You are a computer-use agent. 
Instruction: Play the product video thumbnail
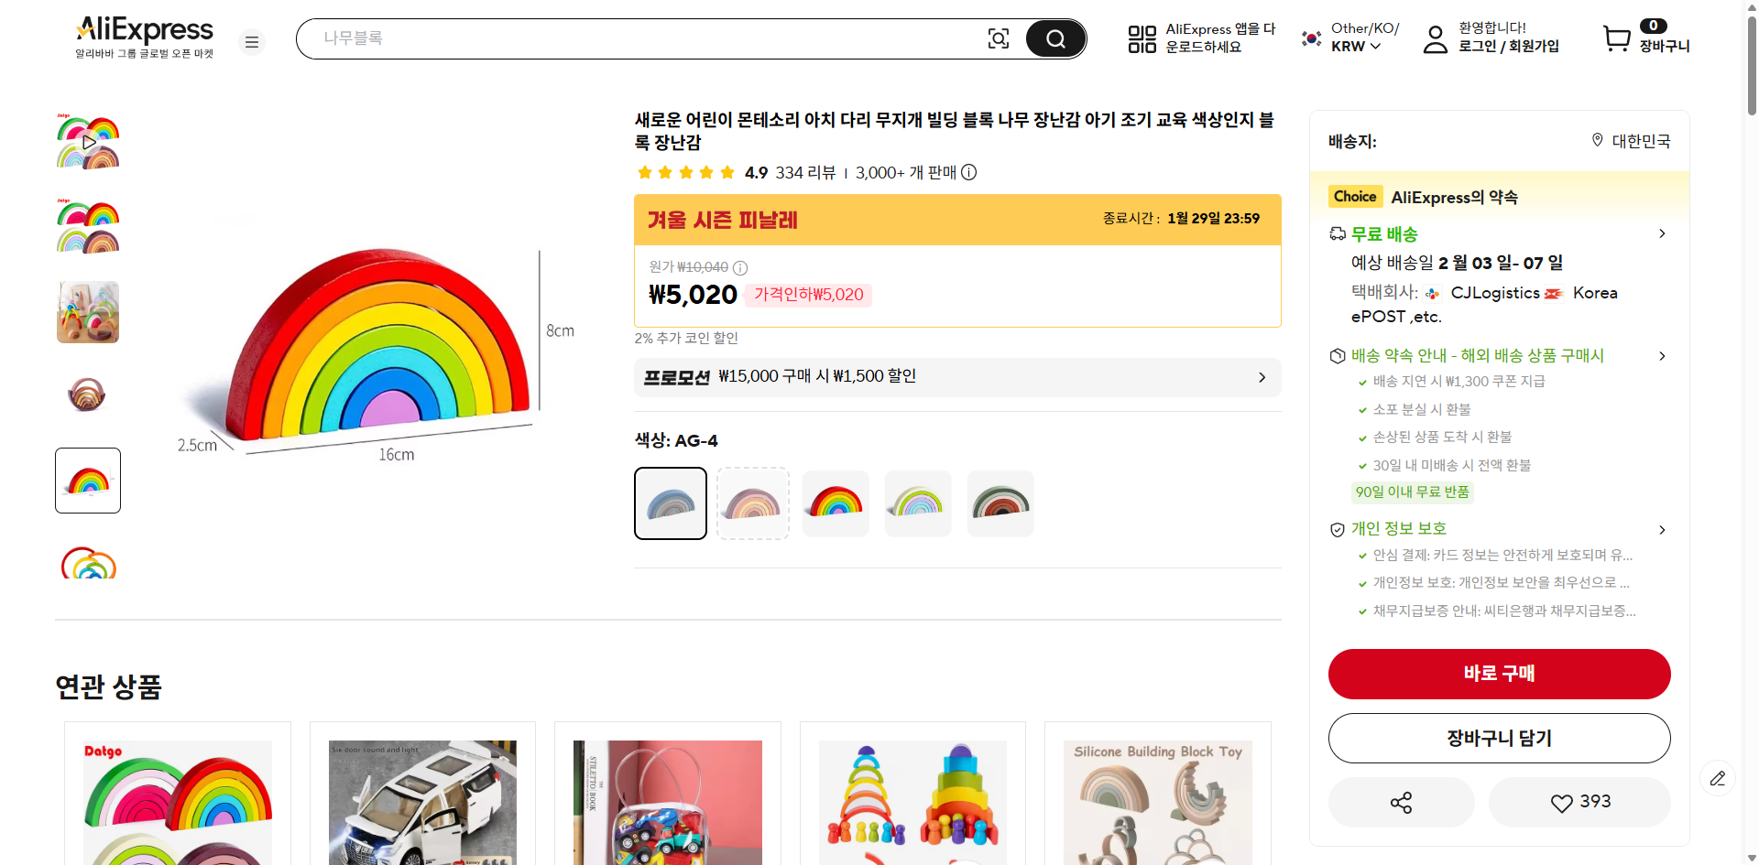click(x=89, y=143)
